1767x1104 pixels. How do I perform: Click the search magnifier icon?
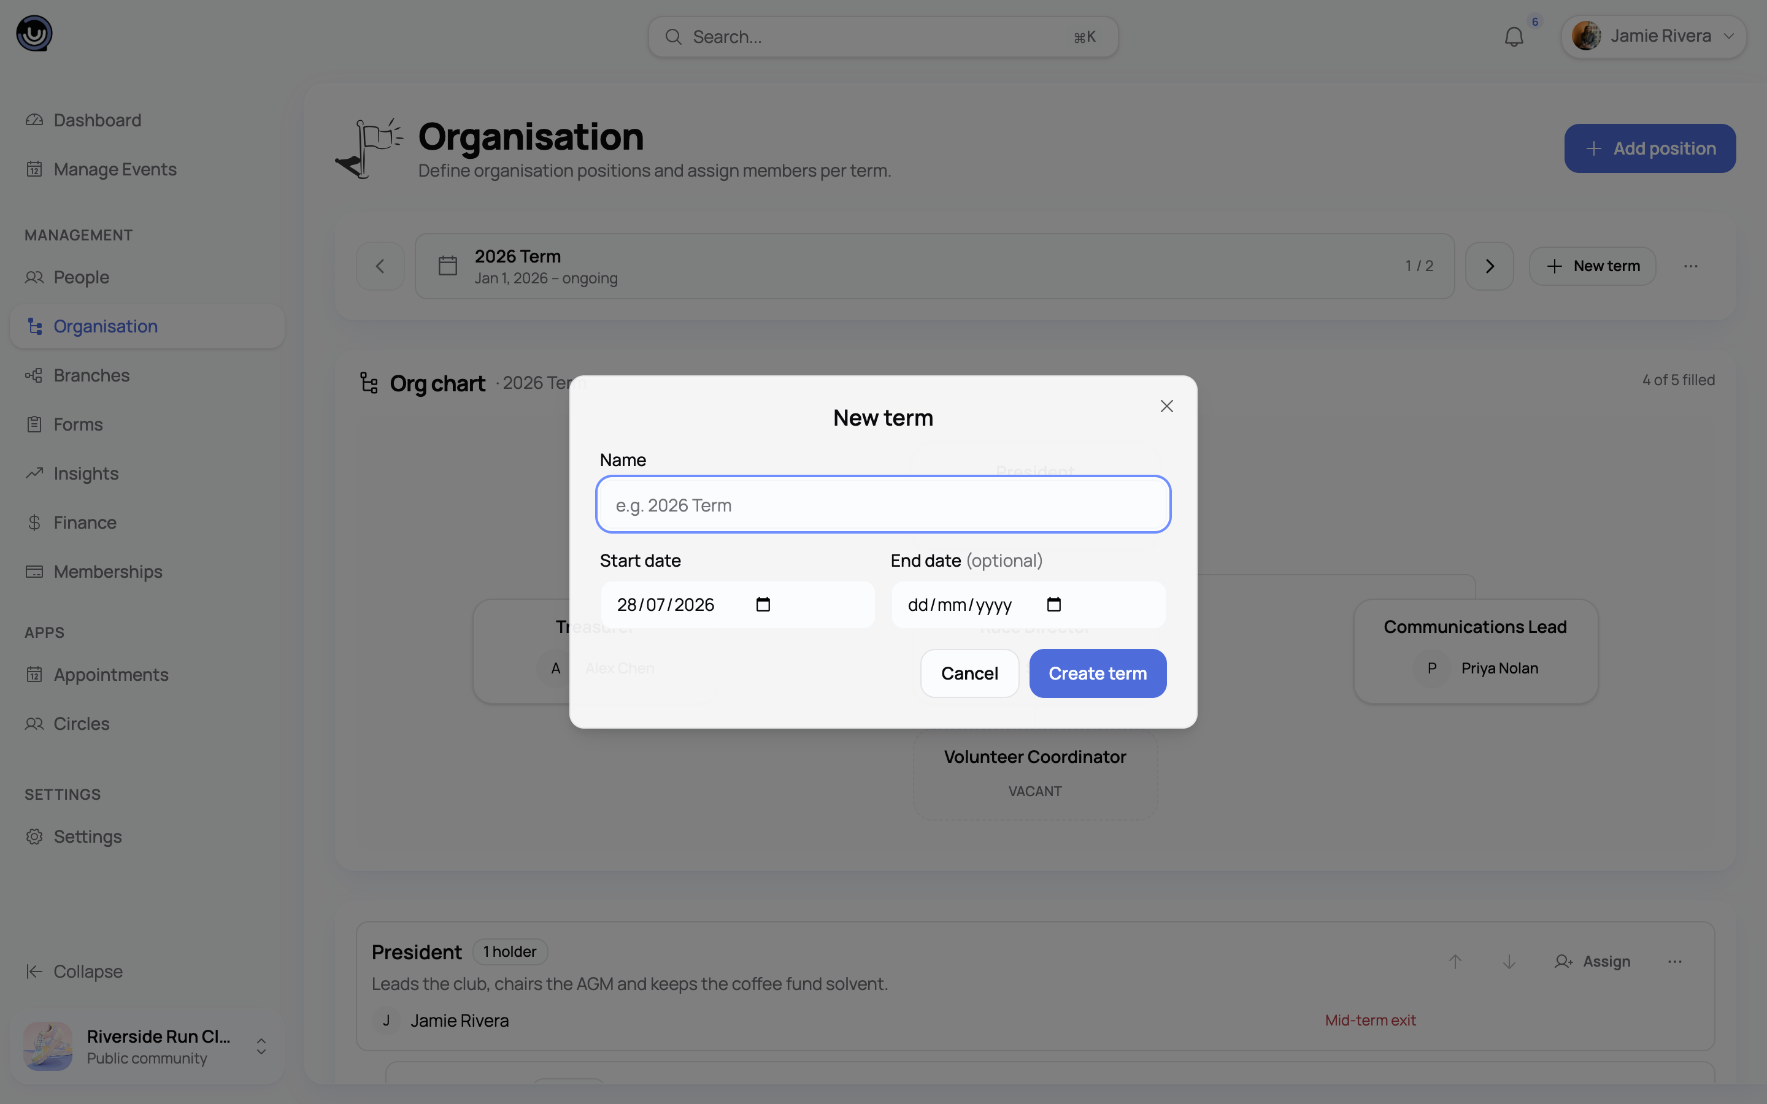(x=673, y=37)
